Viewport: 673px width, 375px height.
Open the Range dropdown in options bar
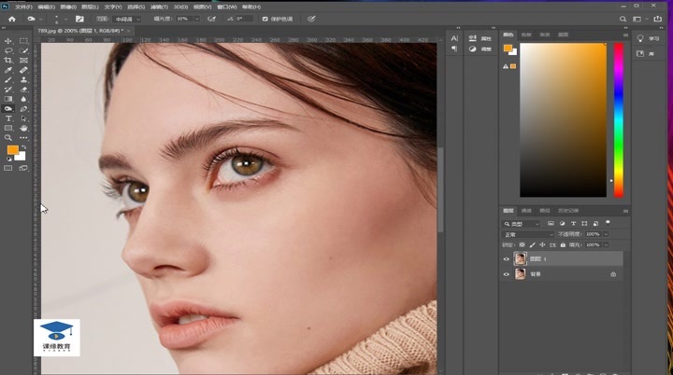pyautogui.click(x=126, y=18)
